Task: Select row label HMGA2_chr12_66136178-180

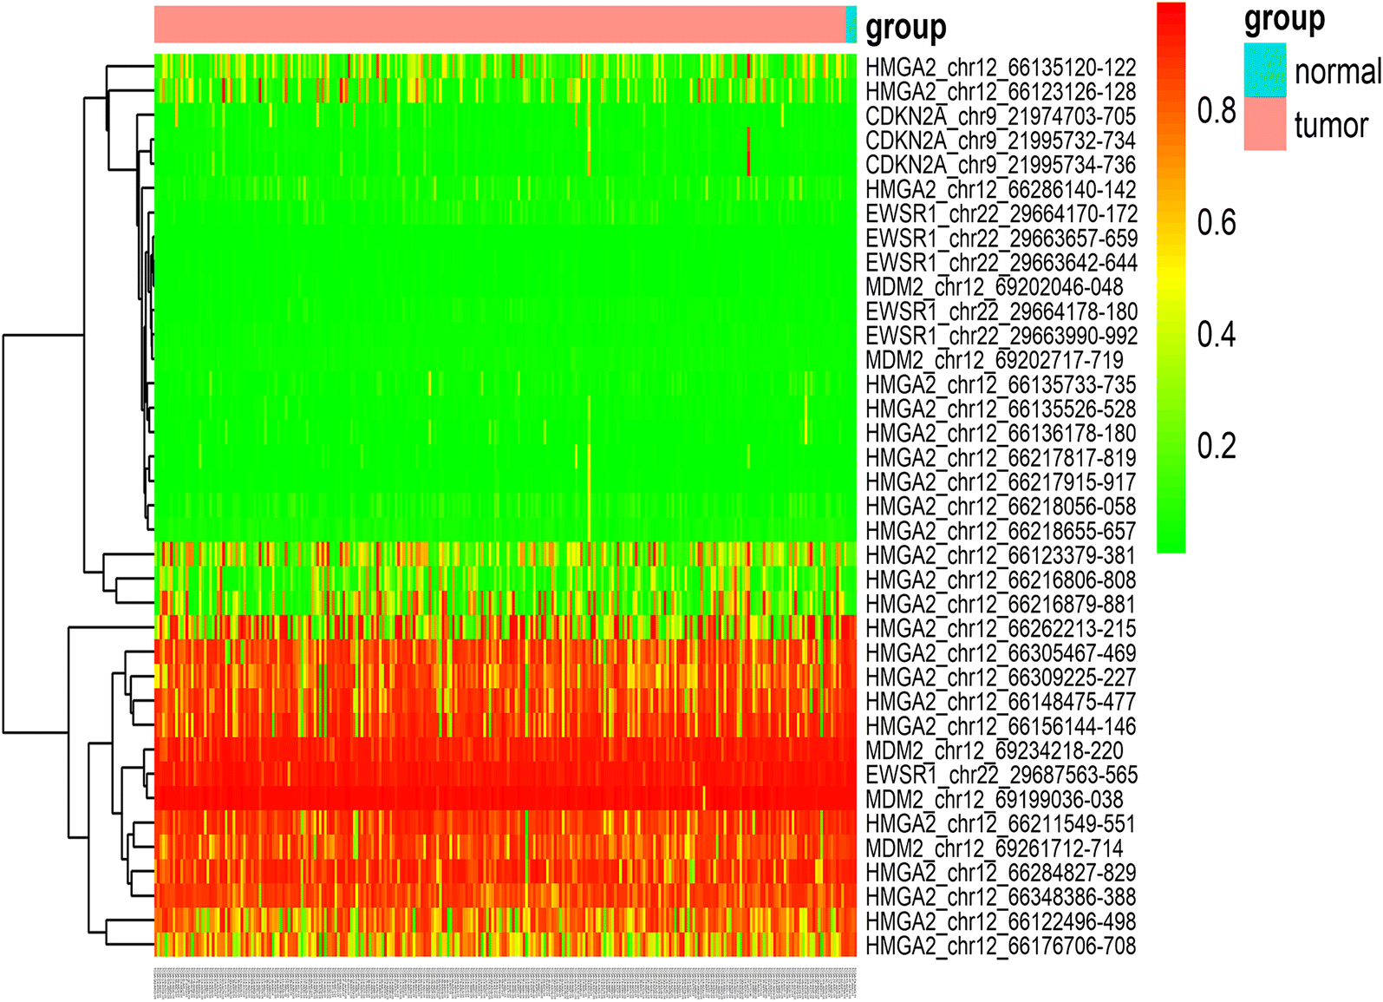Action: click(x=1001, y=433)
